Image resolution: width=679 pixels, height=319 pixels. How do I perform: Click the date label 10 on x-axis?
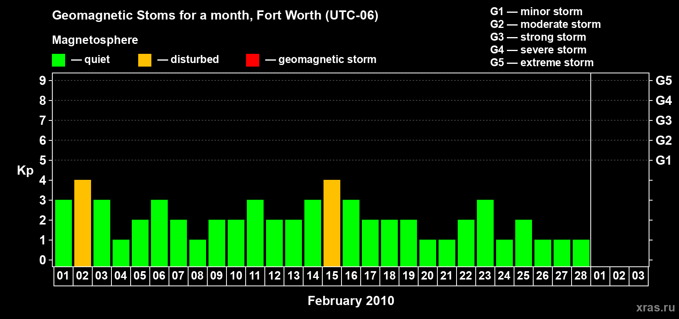(236, 276)
